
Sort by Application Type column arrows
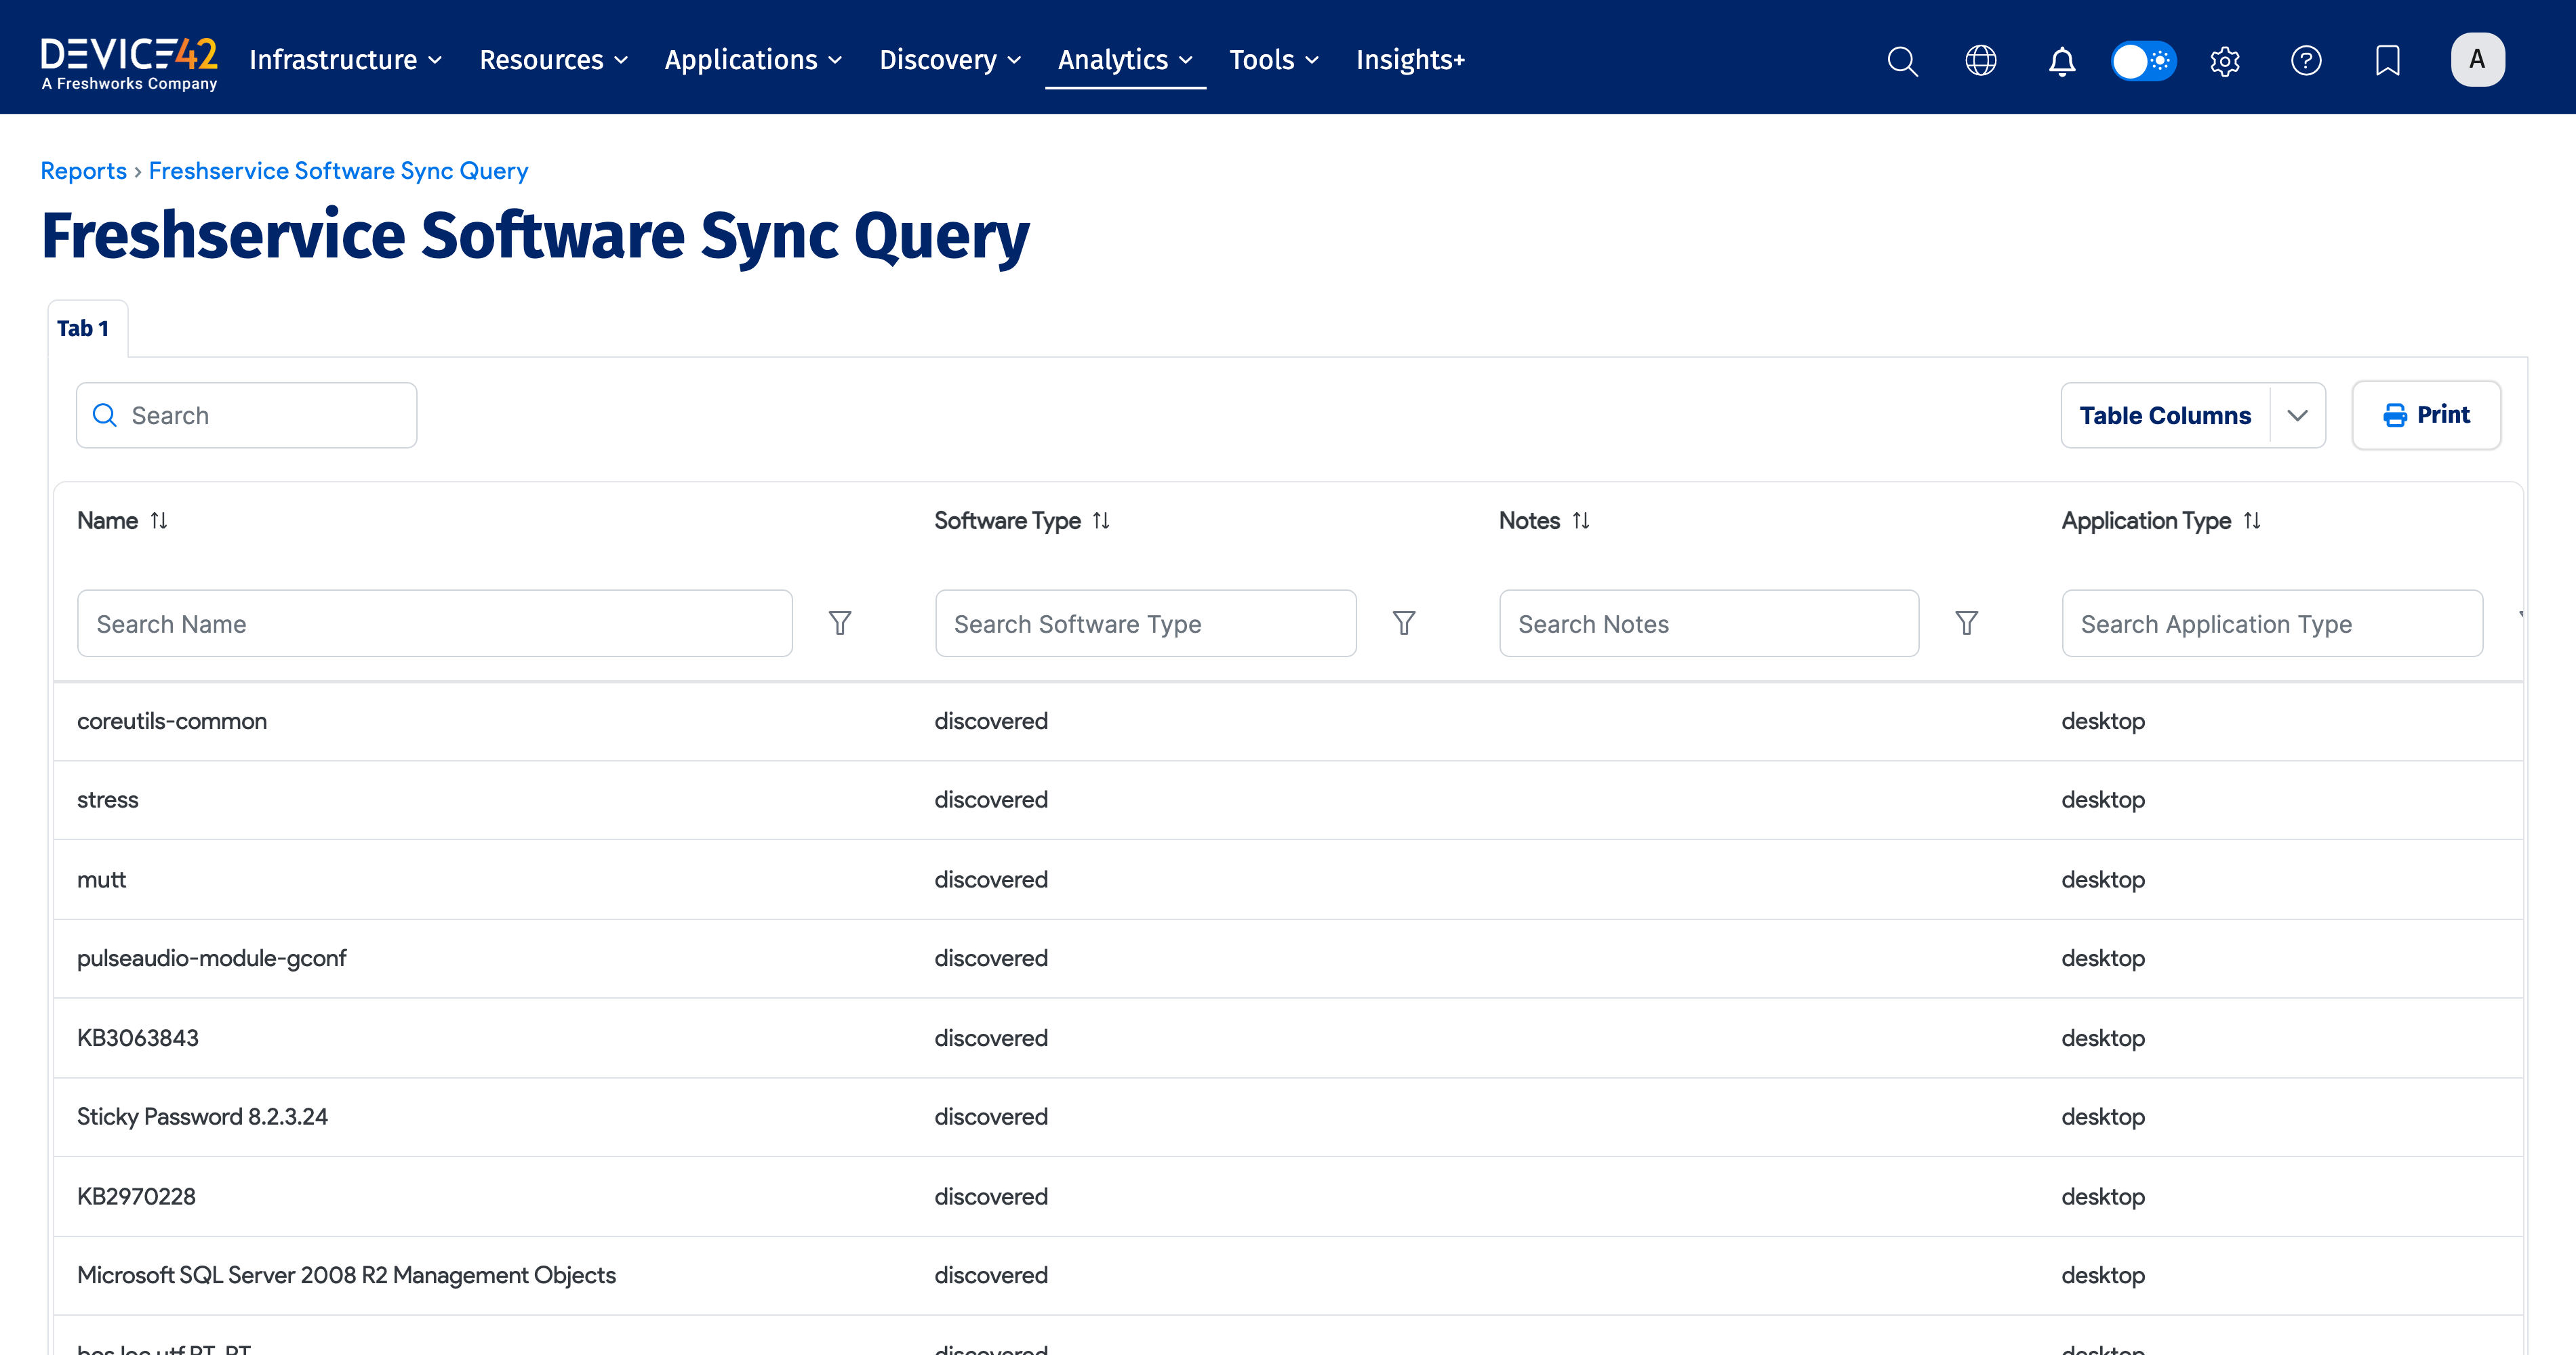(2252, 520)
